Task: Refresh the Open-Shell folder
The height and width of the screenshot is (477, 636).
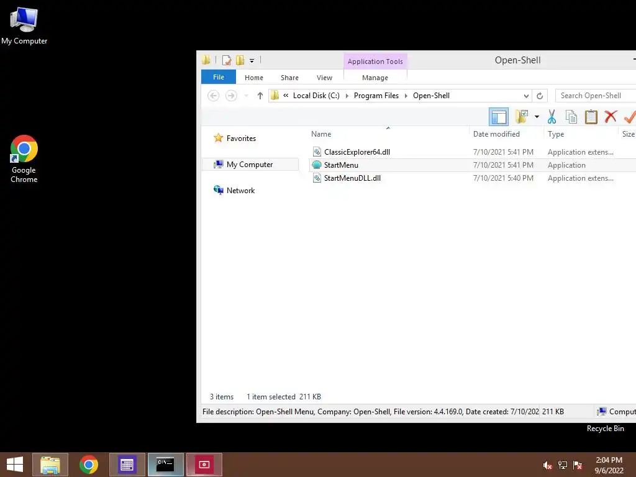Action: pos(540,96)
